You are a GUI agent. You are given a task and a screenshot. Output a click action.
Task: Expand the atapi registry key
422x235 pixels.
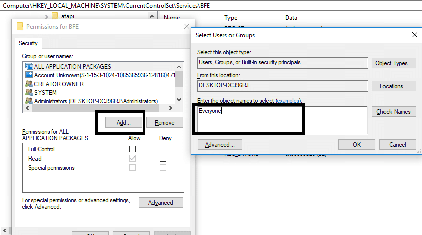pos(46,17)
